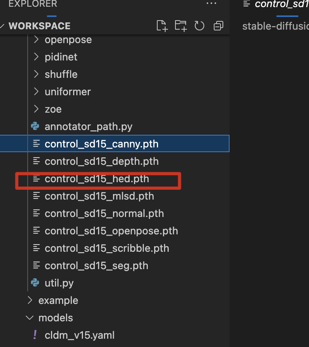This screenshot has width=309, height=347.
Task: Expand the pidinet folder
Action: point(36,57)
